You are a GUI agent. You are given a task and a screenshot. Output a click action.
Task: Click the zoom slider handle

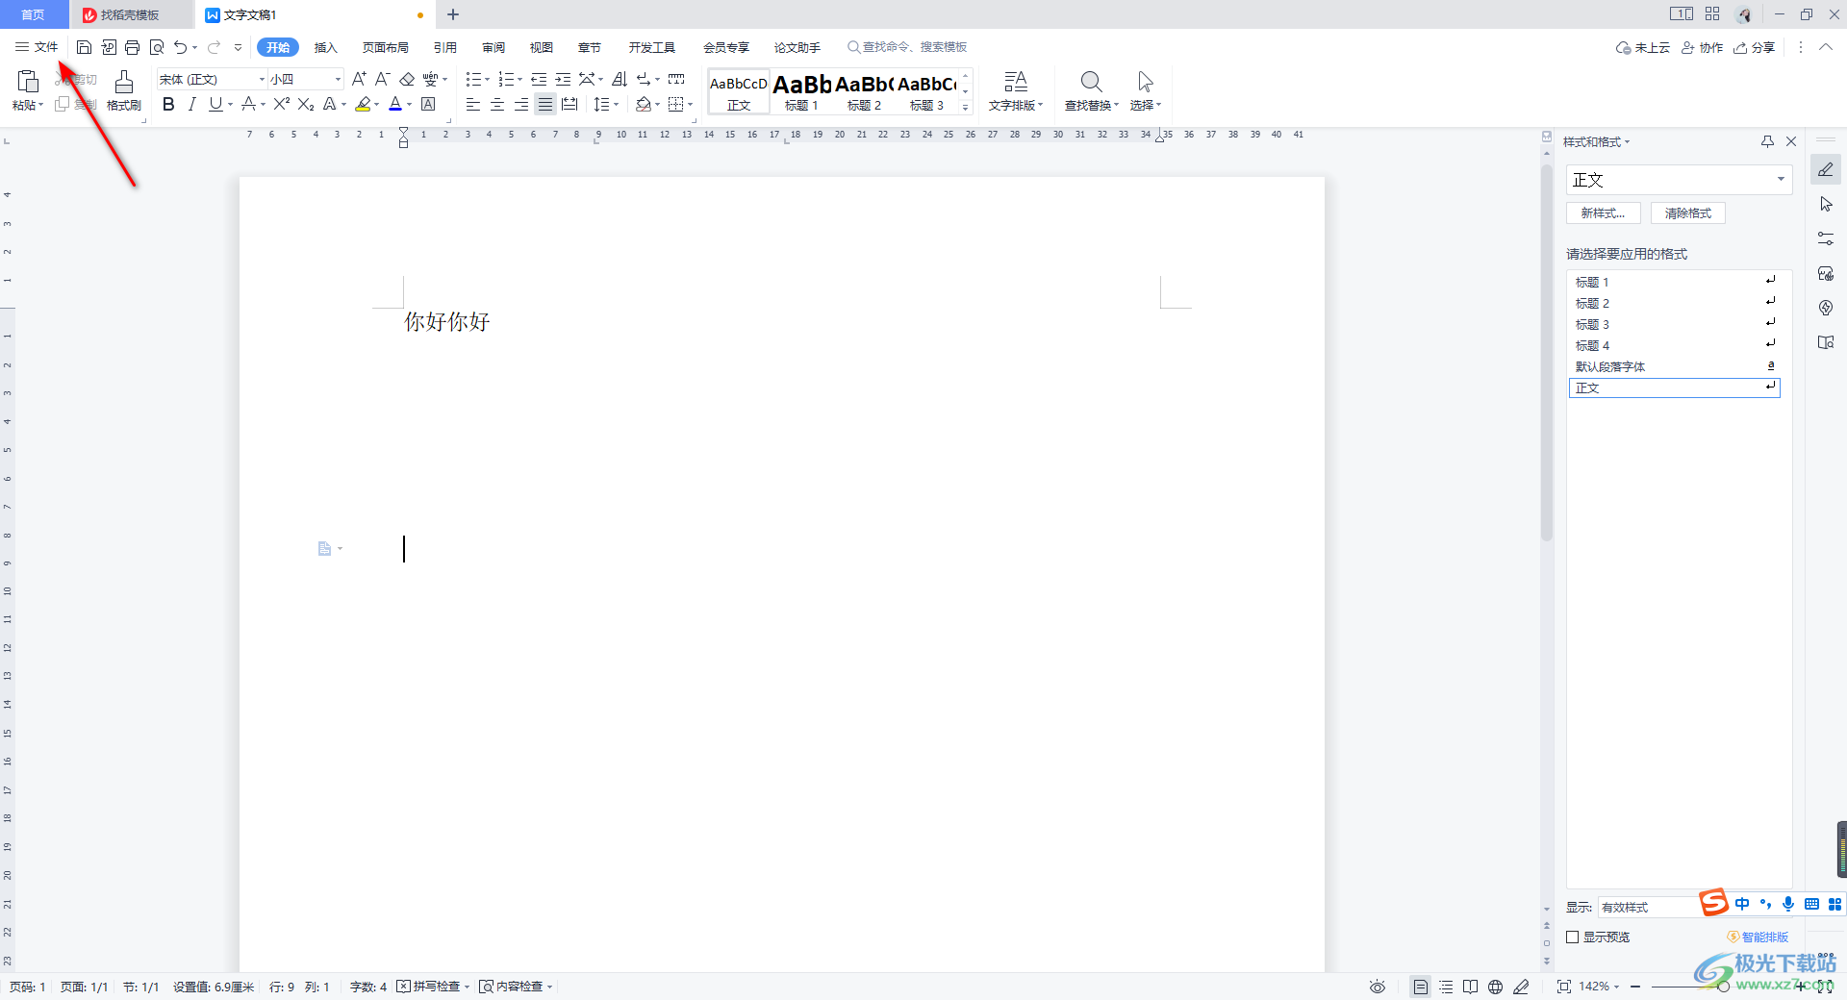[x=1723, y=987]
